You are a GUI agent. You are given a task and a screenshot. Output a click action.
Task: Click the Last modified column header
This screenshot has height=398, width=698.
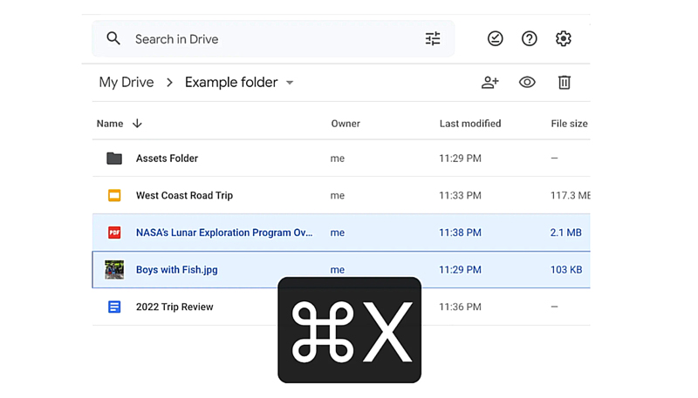tap(469, 124)
